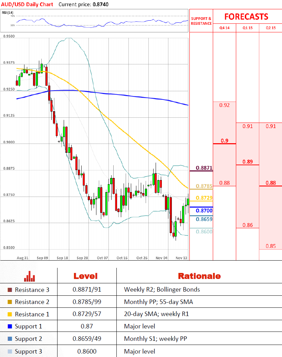
Task: Click the 0.9000 price axis label
Action: (9, 142)
